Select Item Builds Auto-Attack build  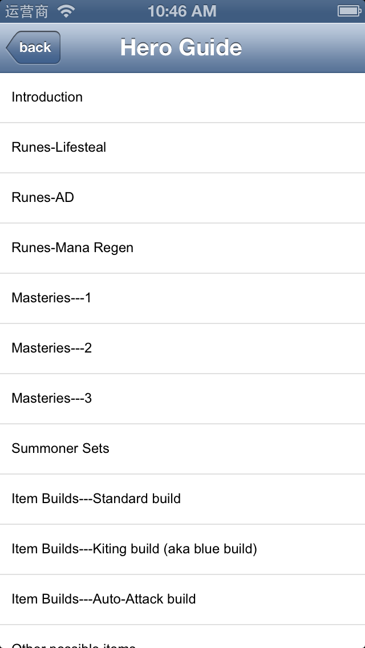click(182, 600)
